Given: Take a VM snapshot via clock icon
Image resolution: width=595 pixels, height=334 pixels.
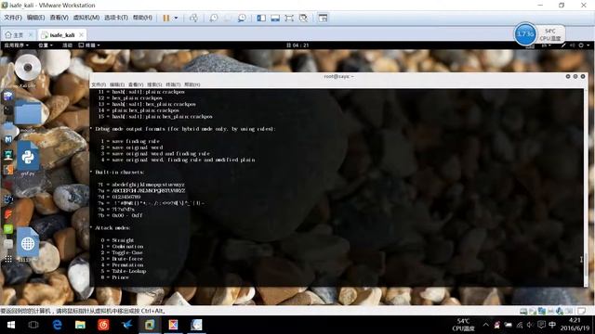Looking at the screenshot, I should pos(214,18).
